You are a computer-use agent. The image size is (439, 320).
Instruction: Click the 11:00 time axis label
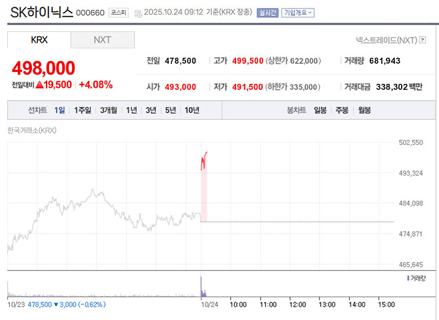click(268, 305)
